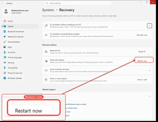Open Quick machine recovery row

pos(98,70)
